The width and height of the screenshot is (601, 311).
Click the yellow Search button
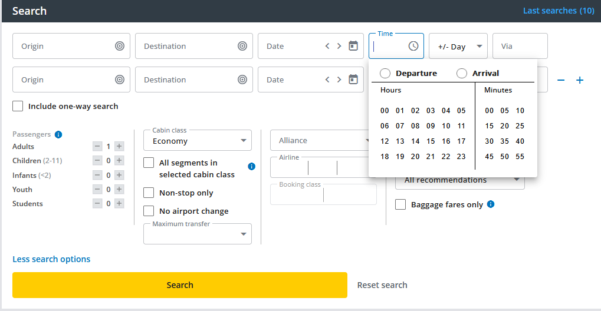(179, 285)
